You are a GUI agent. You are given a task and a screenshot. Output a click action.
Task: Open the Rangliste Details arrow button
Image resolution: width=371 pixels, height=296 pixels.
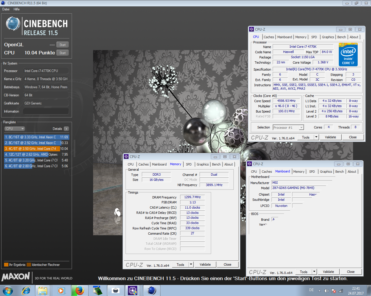(x=66, y=129)
